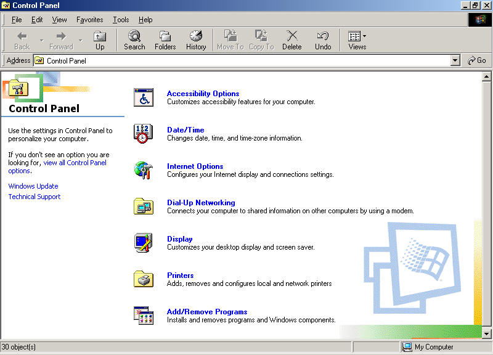Open the Dial-Up Networking folder icon
The image size is (493, 355).
144,206
